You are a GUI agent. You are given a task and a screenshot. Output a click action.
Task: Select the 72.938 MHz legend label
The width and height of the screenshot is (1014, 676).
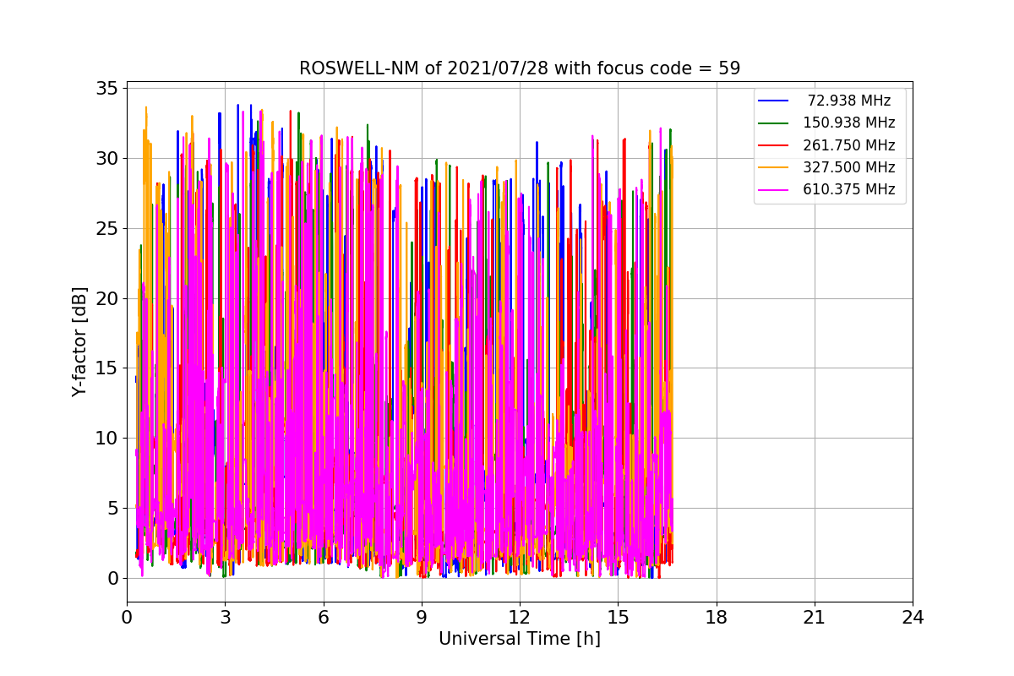tap(849, 101)
